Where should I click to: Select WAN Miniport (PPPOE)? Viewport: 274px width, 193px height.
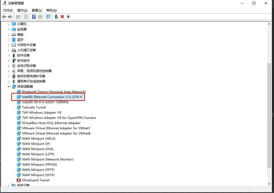(x=39, y=164)
